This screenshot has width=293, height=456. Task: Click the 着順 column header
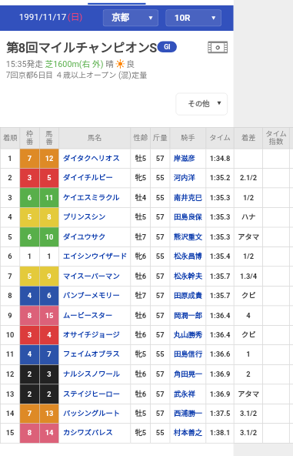tap(10, 138)
